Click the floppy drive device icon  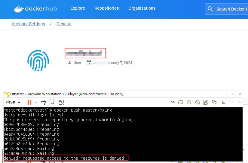point(206,102)
